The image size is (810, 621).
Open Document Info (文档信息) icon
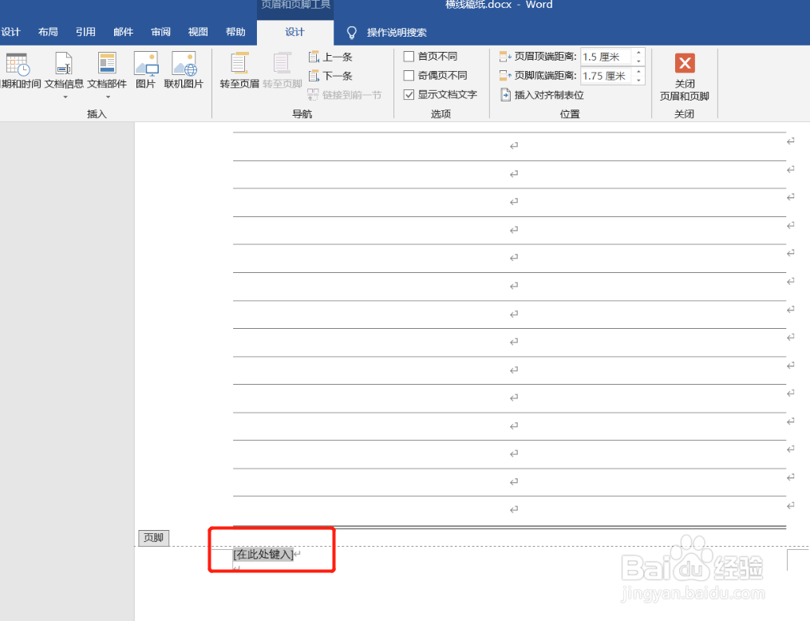[x=64, y=64]
